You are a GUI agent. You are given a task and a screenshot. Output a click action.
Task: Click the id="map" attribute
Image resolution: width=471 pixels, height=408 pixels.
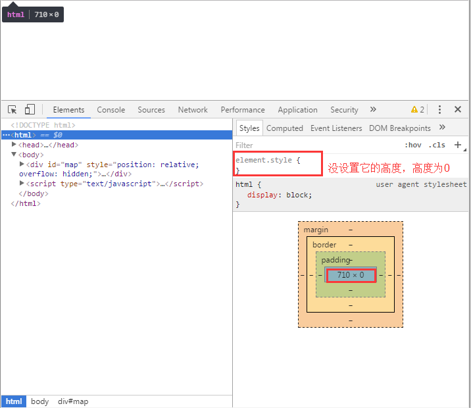(x=64, y=165)
